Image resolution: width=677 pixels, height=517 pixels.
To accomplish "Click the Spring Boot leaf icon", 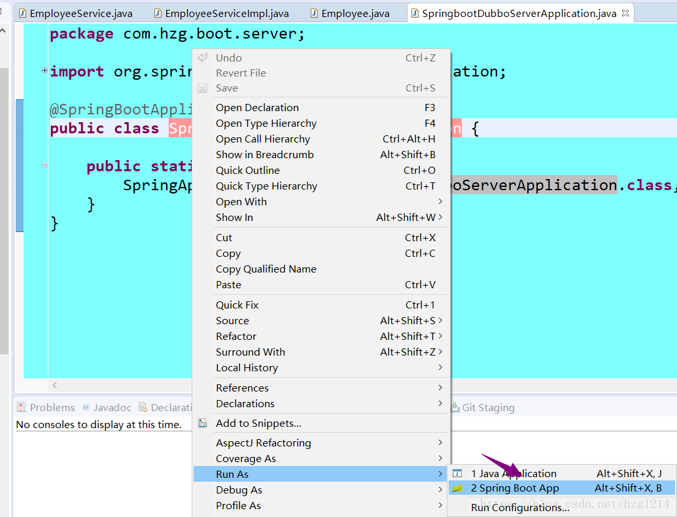I will (x=457, y=488).
